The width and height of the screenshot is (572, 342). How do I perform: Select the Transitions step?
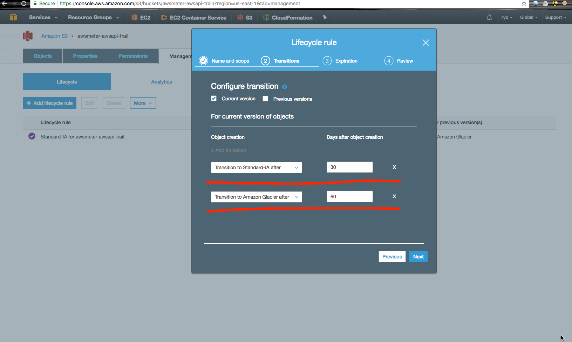click(x=280, y=61)
